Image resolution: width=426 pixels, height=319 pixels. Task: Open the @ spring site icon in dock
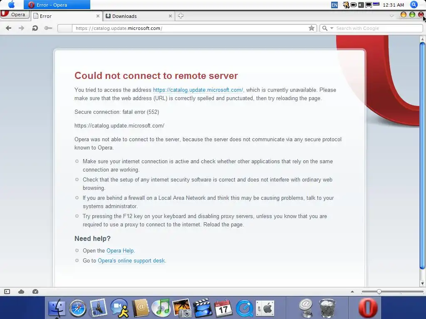[306, 308]
